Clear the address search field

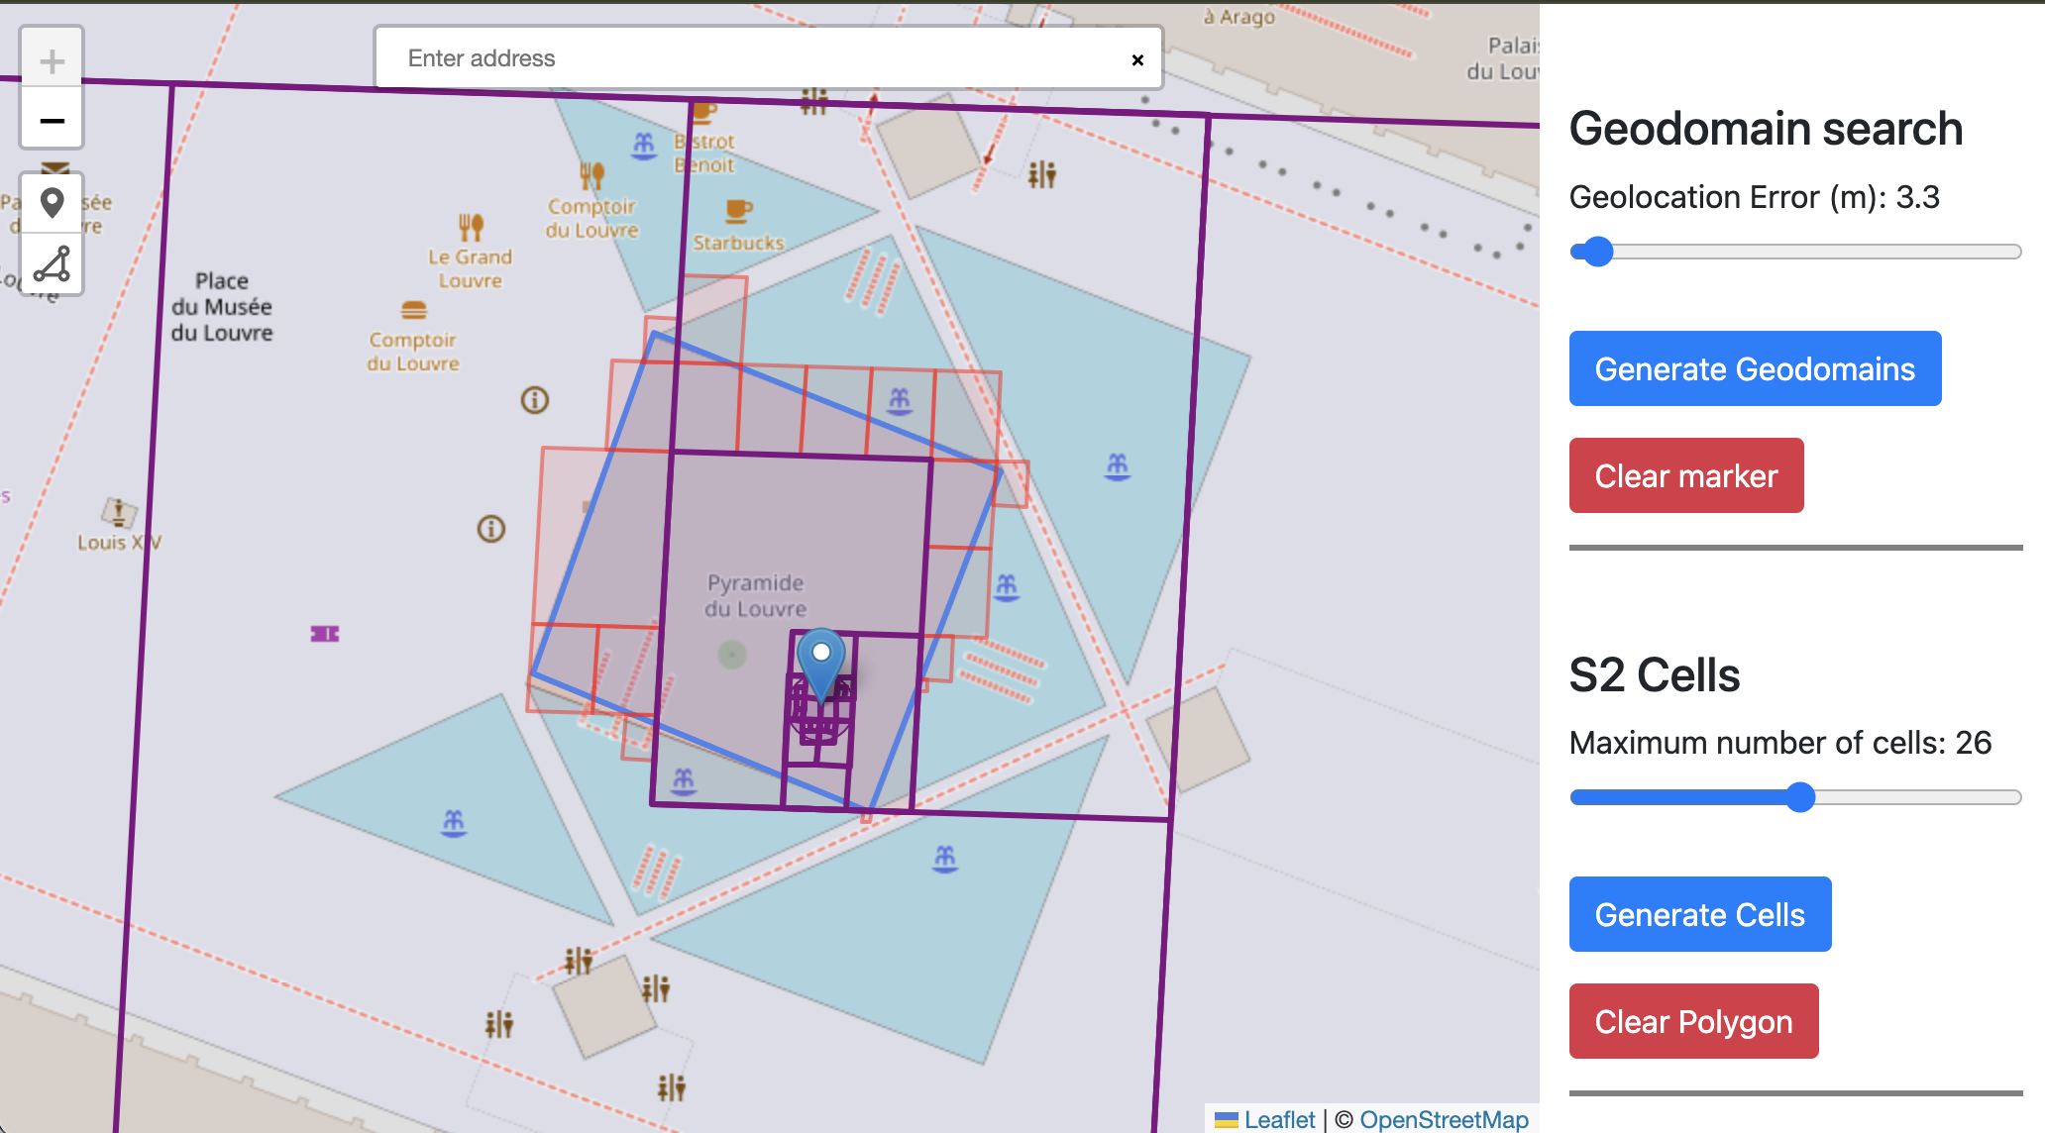pos(1137,59)
